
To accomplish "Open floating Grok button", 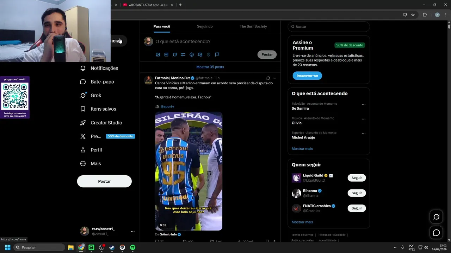I will point(436,217).
